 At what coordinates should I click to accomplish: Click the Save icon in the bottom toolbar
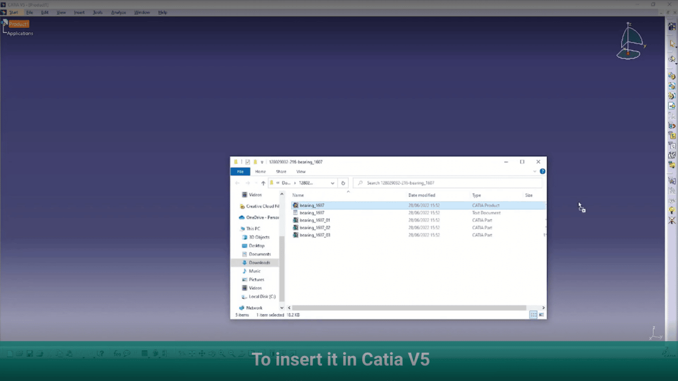pyautogui.click(x=29, y=353)
